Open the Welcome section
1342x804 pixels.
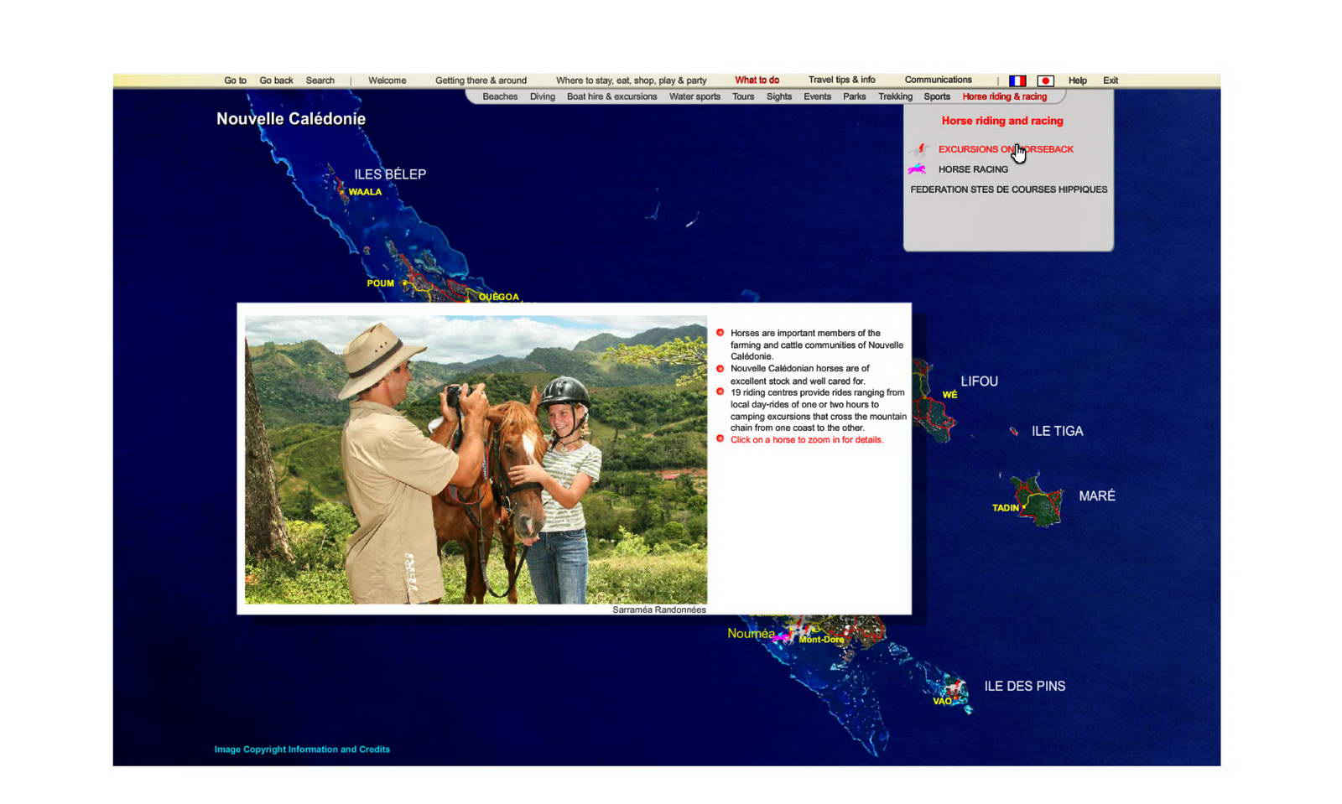[387, 80]
